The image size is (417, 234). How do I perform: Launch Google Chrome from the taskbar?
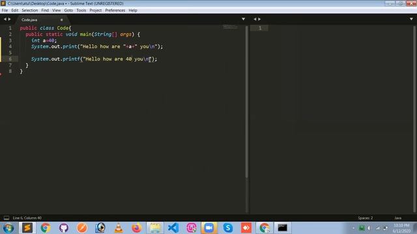click(x=46, y=228)
